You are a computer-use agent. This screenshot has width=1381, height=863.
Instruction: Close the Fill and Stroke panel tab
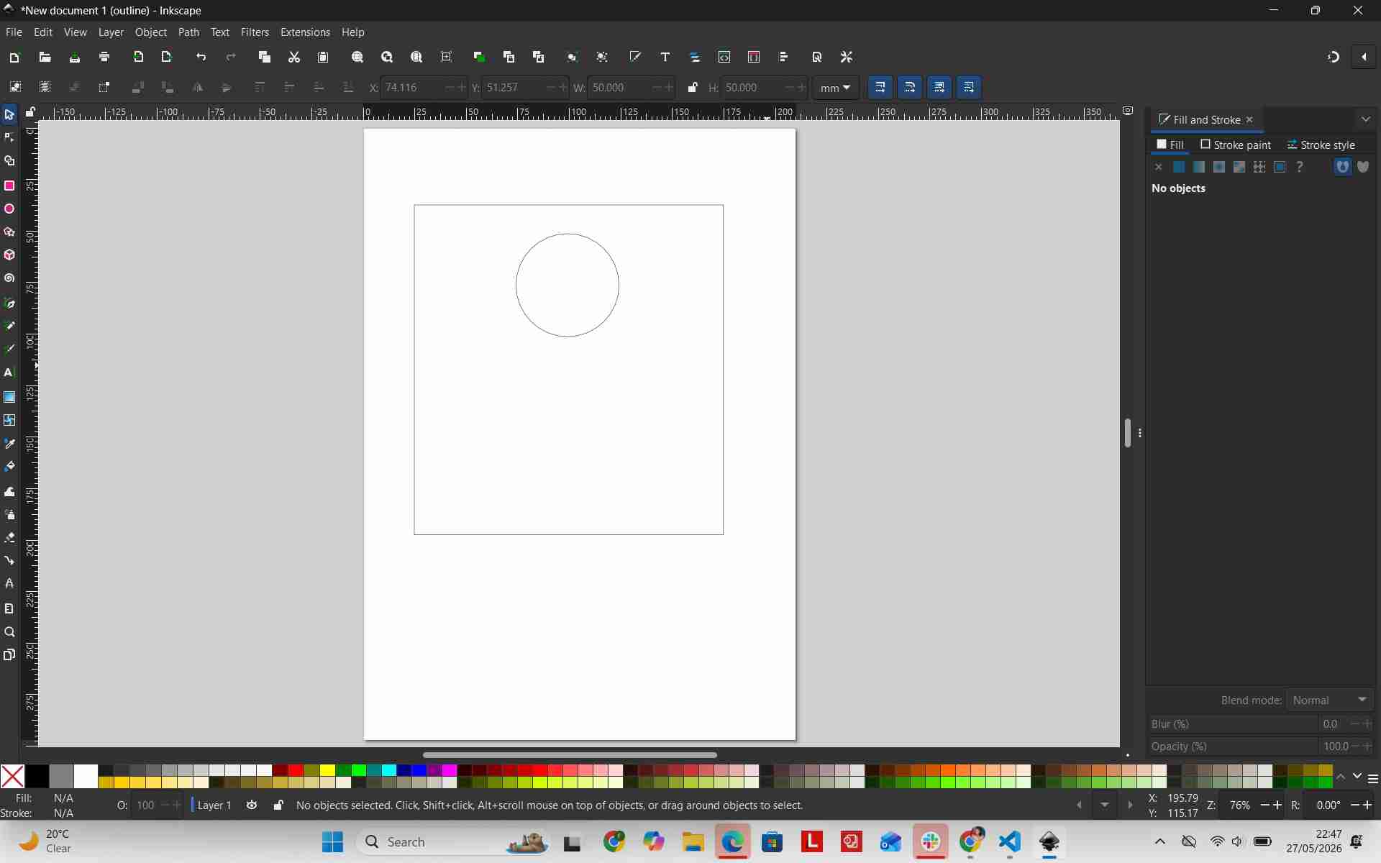pyautogui.click(x=1250, y=120)
